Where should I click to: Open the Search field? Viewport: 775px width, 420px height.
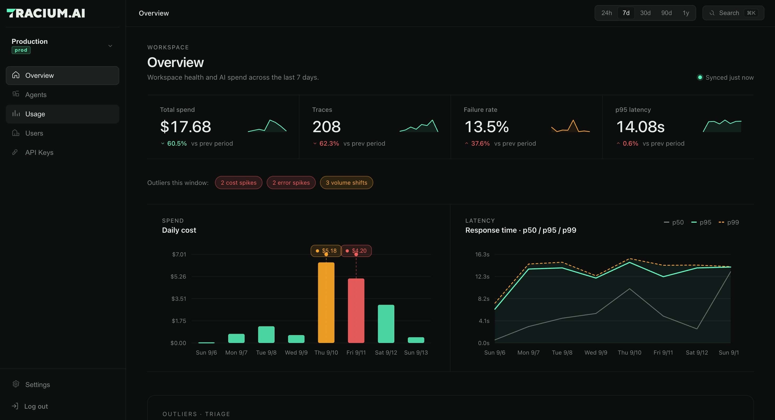click(x=733, y=13)
